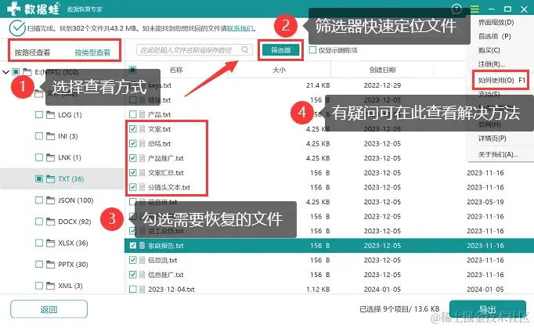The image size is (534, 328).
Task: Click the search magnifier icon
Action: pos(245,50)
